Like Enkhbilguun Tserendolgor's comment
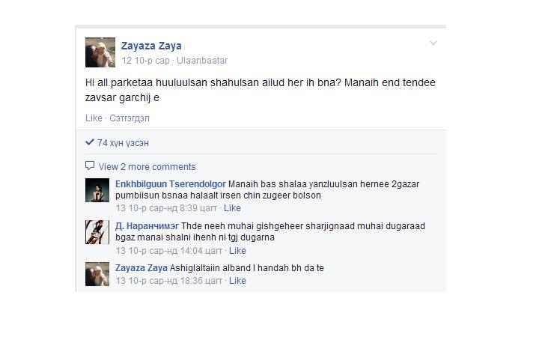This screenshot has width=539, height=337. [232, 208]
